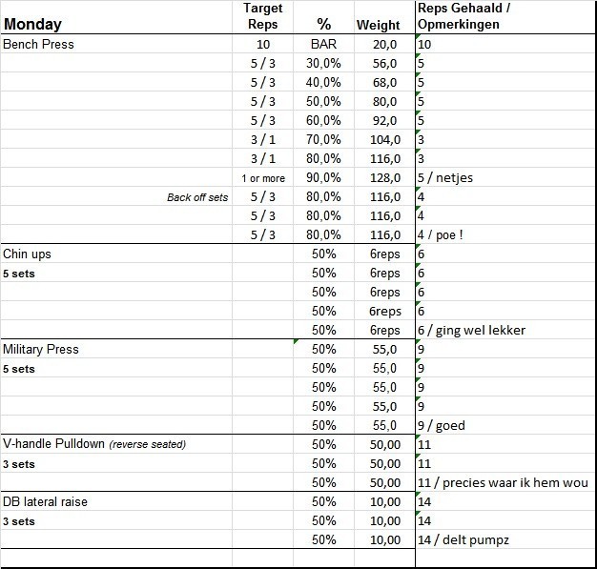Click the '1 or more' target reps cell

262,178
